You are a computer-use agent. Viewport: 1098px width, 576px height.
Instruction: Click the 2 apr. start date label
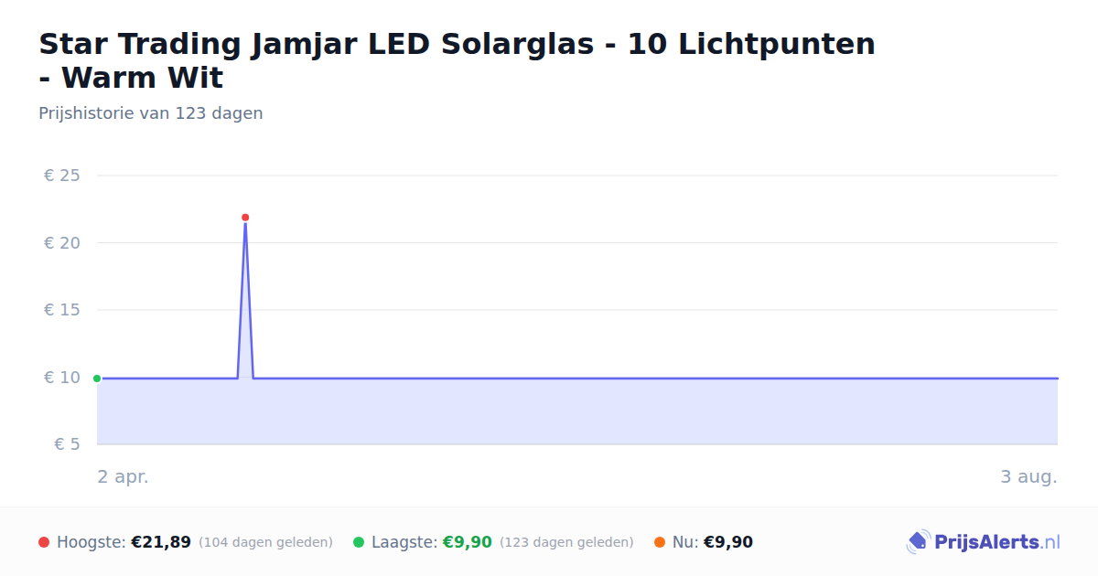pos(124,477)
